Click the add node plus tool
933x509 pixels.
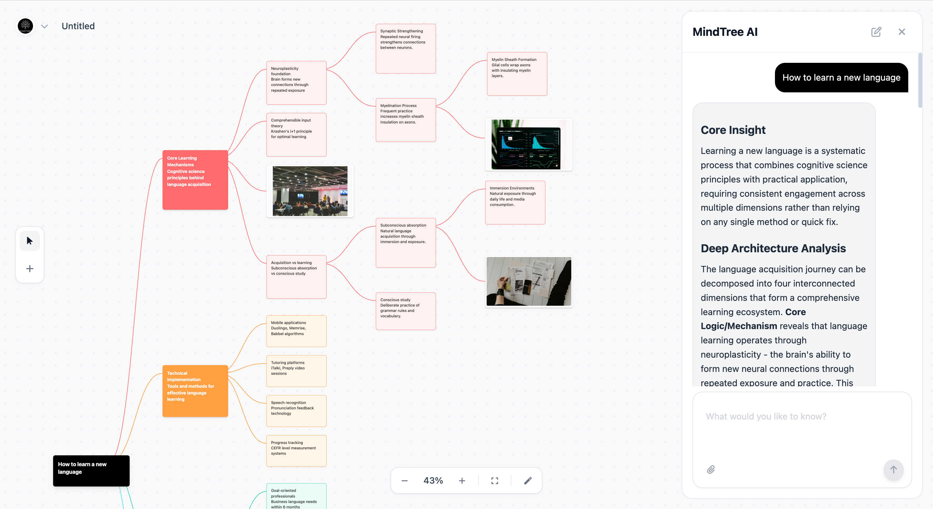coord(30,268)
